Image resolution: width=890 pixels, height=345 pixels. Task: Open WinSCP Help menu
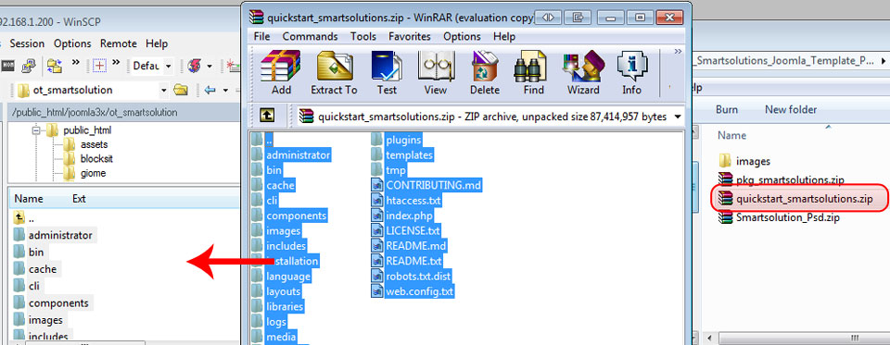pyautogui.click(x=157, y=43)
